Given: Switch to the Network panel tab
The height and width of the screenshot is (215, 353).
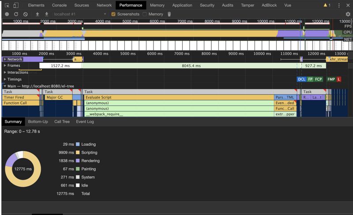Looking at the screenshot, I should [104, 5].
